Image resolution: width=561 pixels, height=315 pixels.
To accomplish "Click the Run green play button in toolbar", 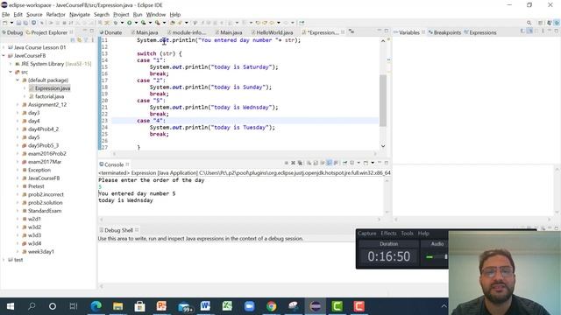I will pos(129,23).
